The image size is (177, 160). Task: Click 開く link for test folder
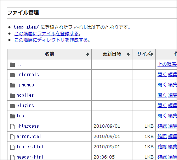pos(162,116)
